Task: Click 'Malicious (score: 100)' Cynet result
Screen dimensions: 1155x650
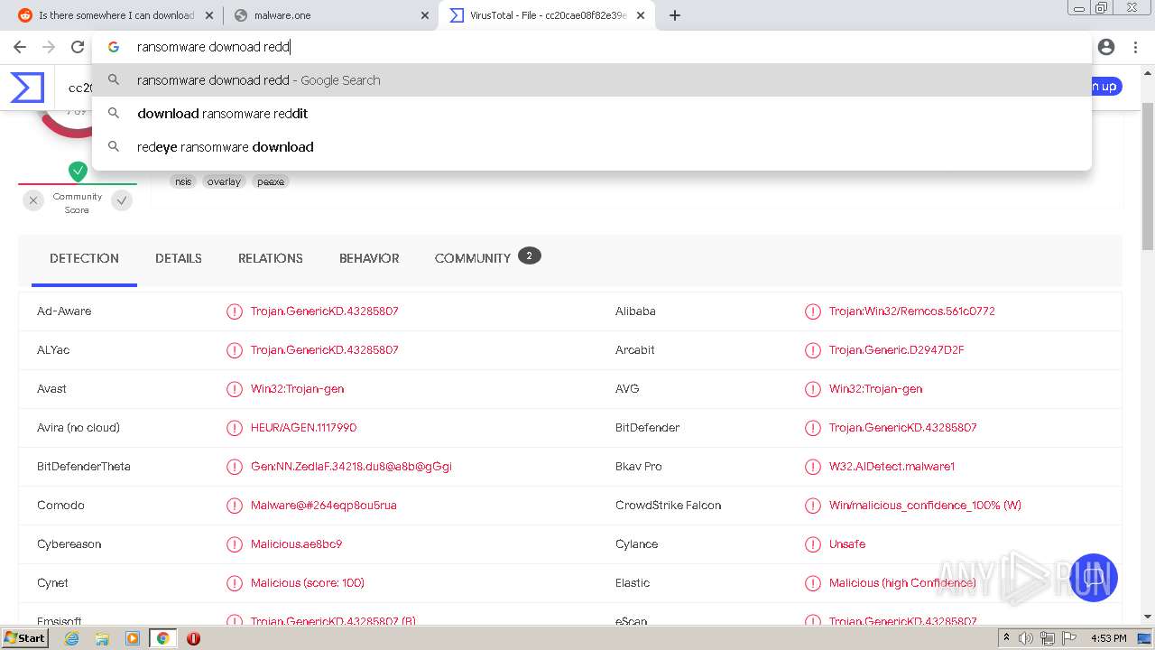Action: click(308, 583)
